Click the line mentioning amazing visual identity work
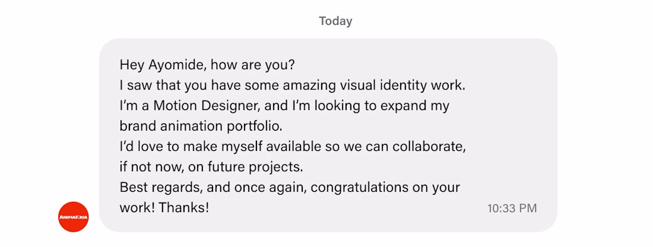Screen dimensions: 653x247 pyautogui.click(x=292, y=85)
